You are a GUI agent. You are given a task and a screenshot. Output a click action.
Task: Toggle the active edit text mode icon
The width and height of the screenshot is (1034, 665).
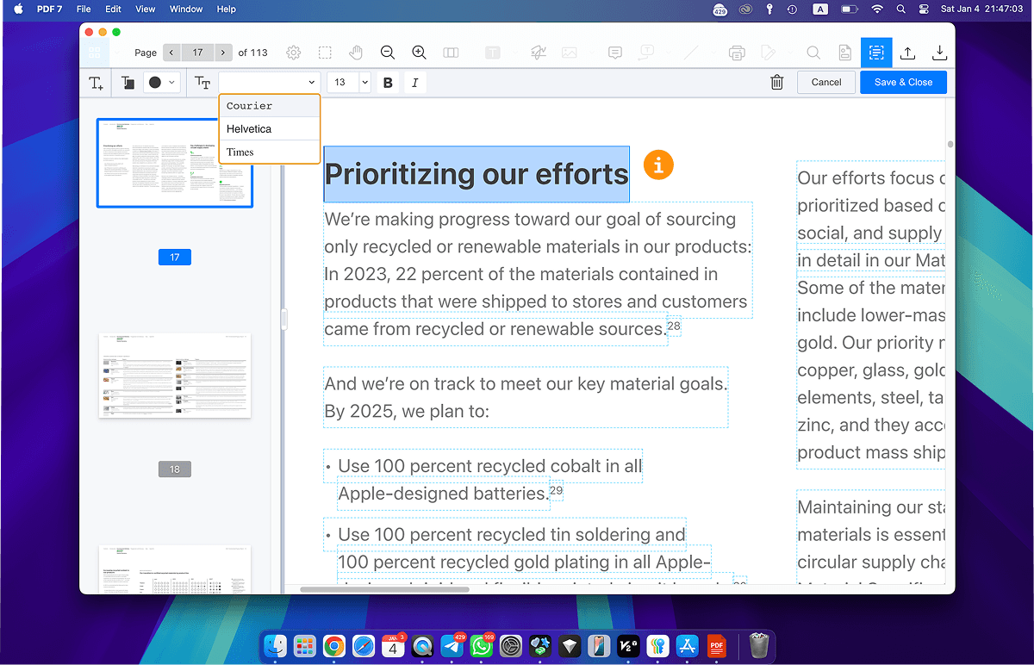tap(876, 53)
